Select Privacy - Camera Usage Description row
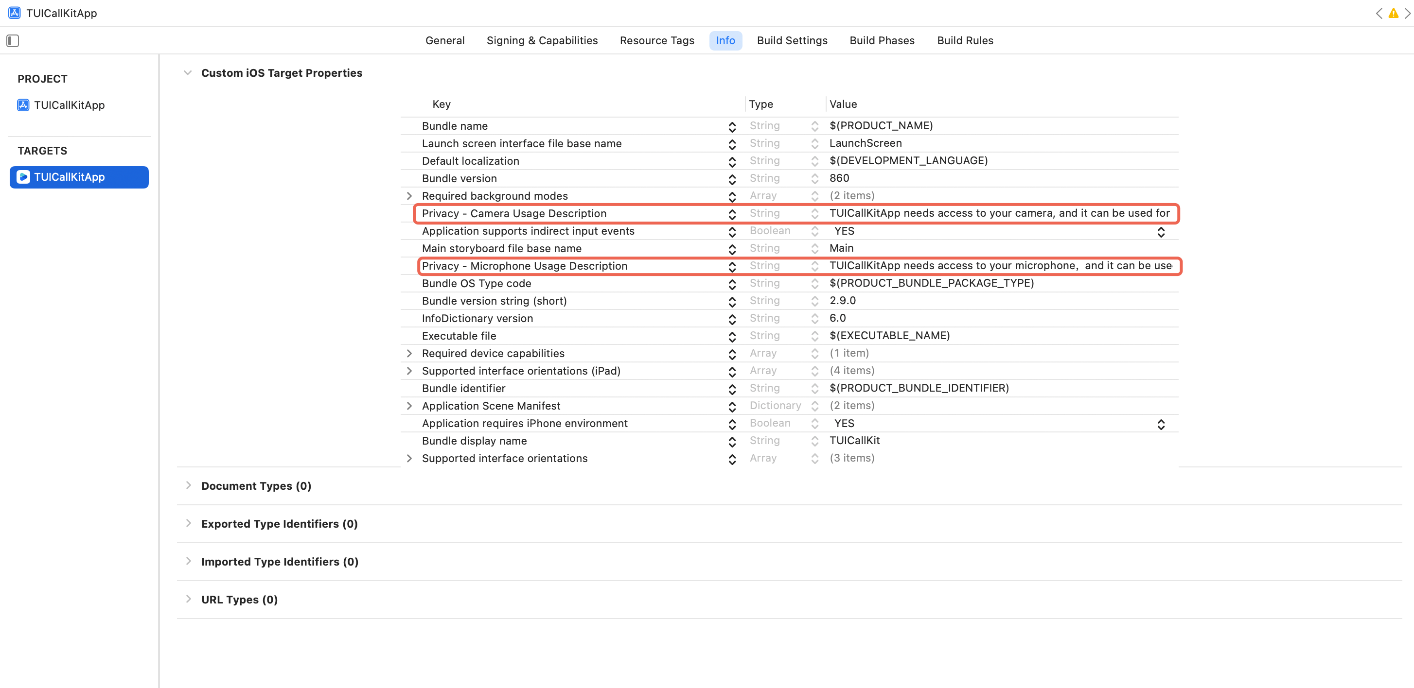1414x688 pixels. pyautogui.click(x=514, y=213)
